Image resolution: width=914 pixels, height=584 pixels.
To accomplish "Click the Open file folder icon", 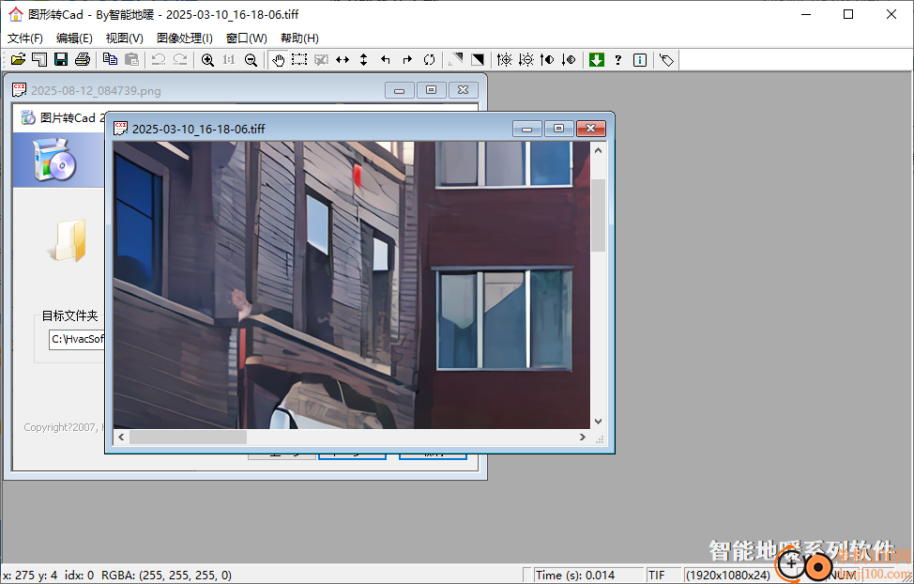I will pyautogui.click(x=18, y=59).
